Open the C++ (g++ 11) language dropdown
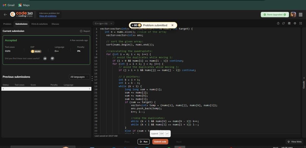 pos(104,23)
